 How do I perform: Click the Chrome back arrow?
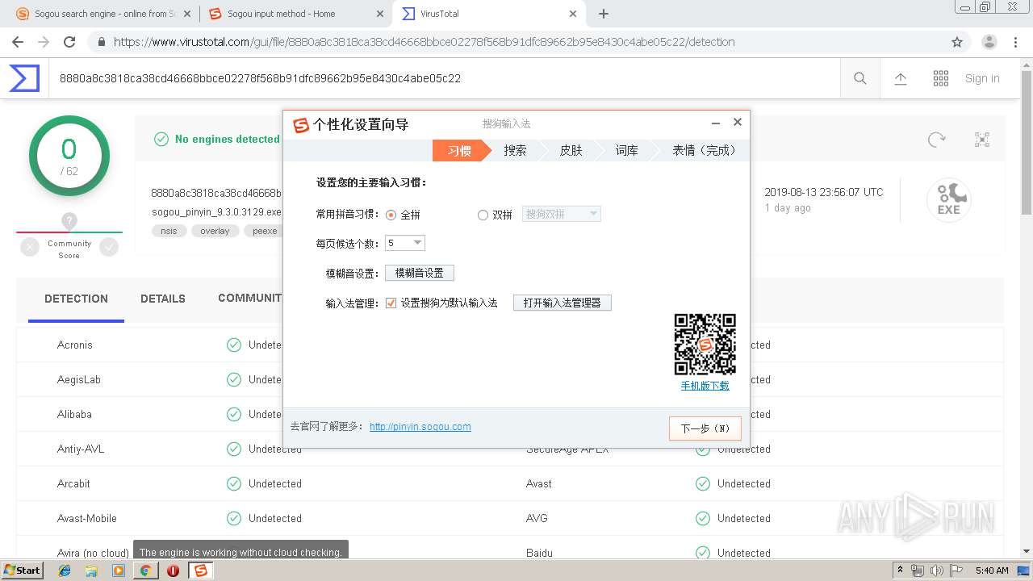[18, 42]
